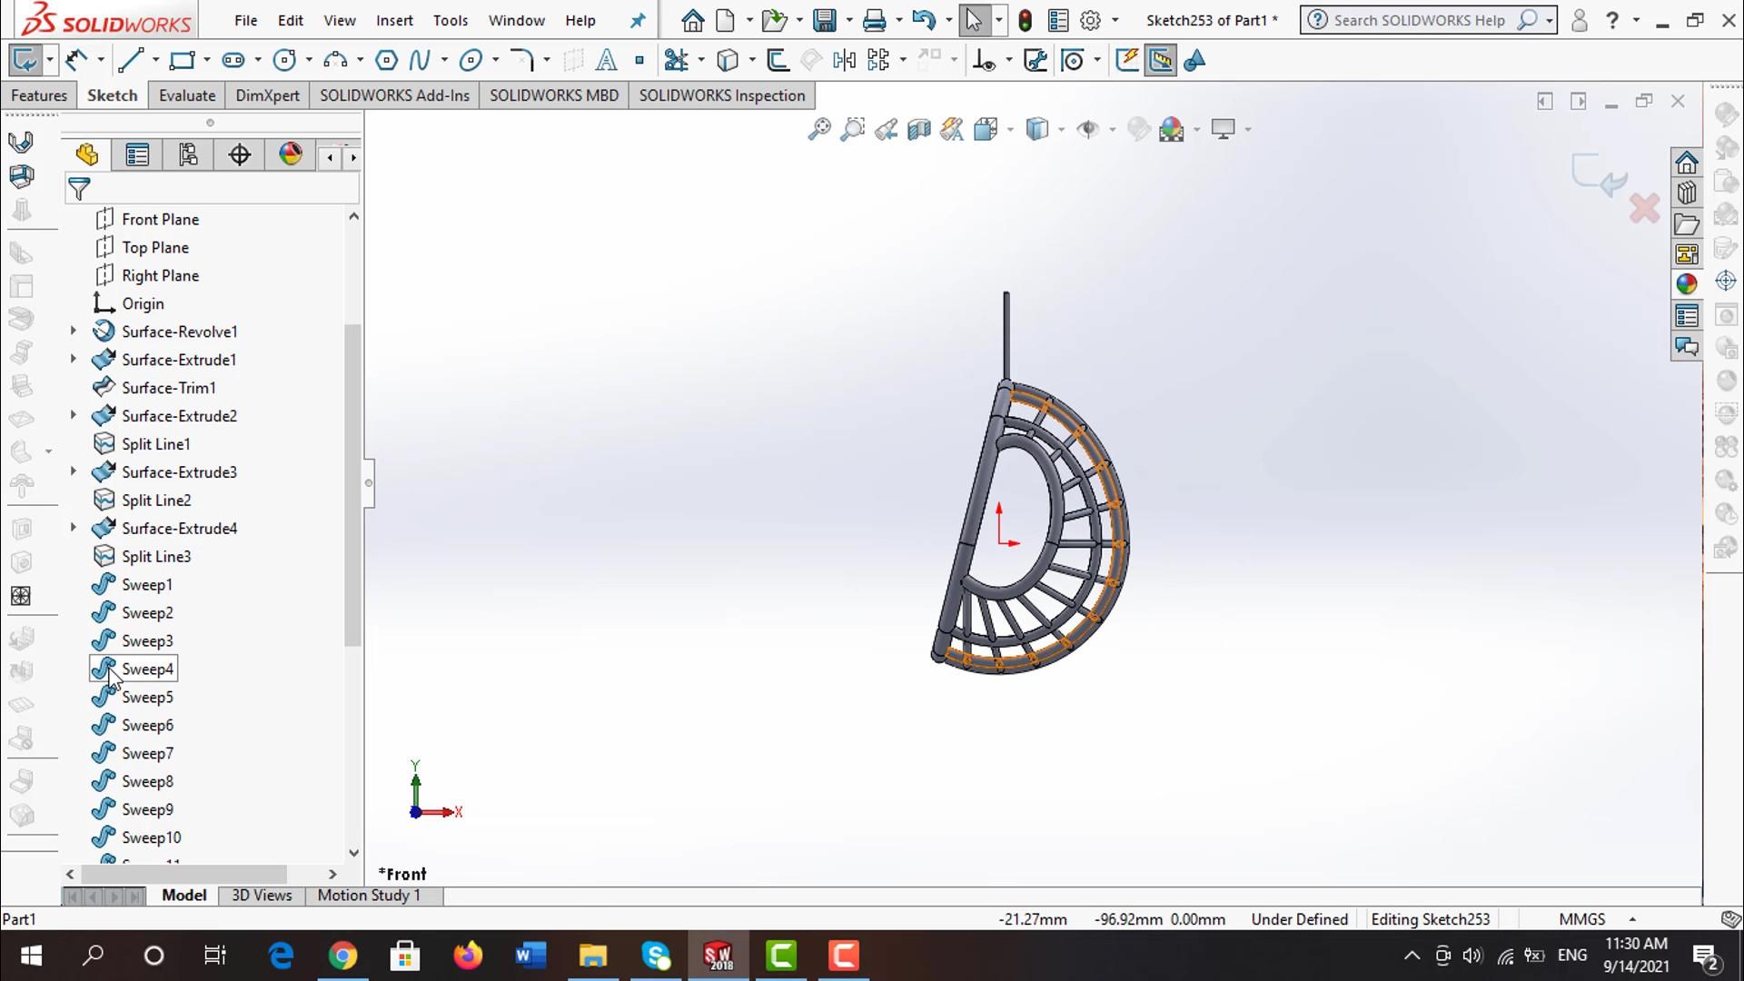Open DisplayManager tab in panel
The width and height of the screenshot is (1744, 981).
click(290, 154)
